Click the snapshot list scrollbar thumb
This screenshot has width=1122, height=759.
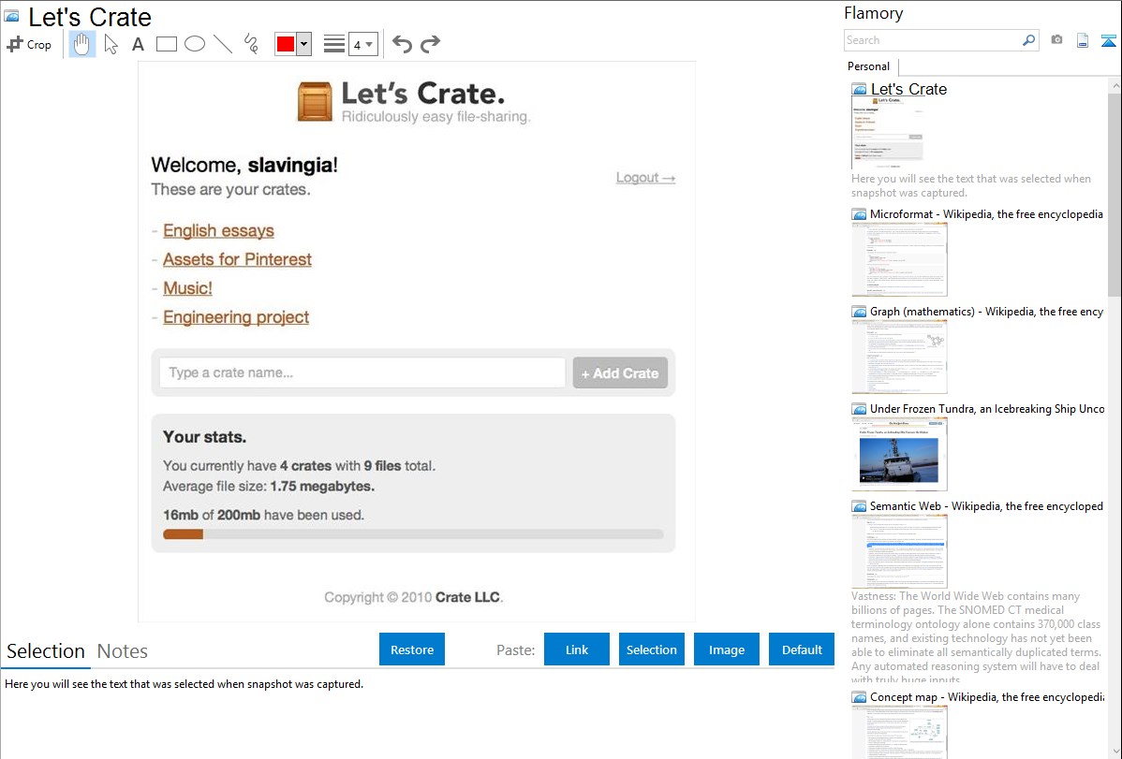click(1115, 195)
